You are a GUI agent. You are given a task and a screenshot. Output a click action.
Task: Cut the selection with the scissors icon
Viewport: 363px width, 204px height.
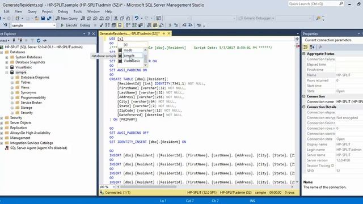tap(116, 18)
